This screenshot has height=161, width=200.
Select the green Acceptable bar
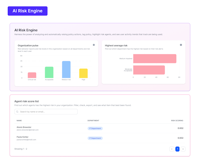coord(49,72)
